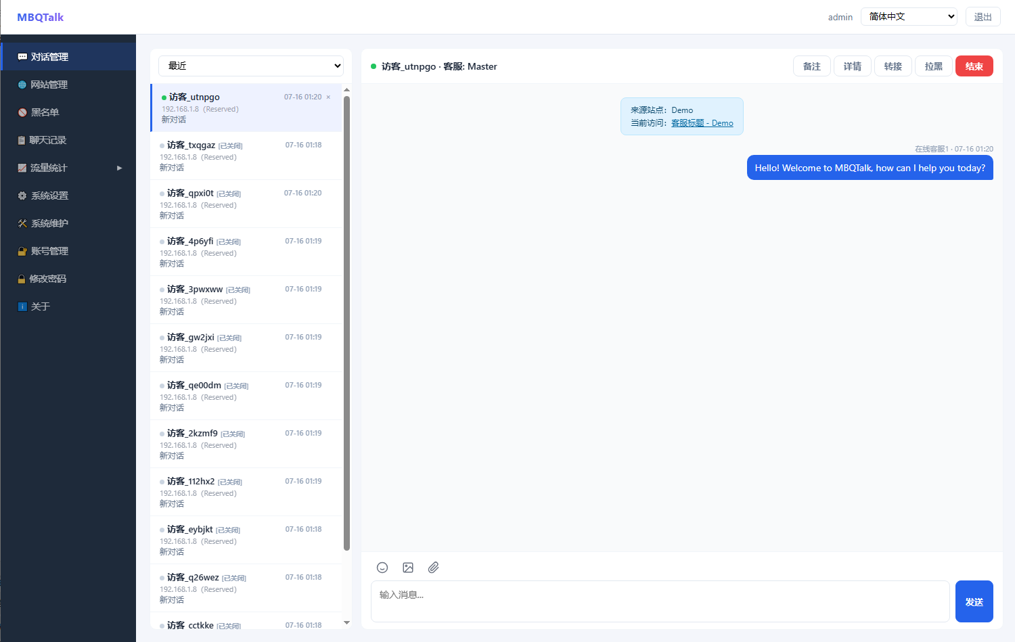Click the conversation list scrollbar down arrow
1015x642 pixels.
coord(347,623)
